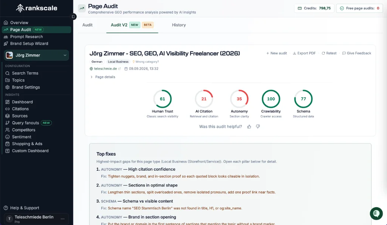387x225 pixels.
Task: Click the Schema score gauge
Action: [303, 99]
